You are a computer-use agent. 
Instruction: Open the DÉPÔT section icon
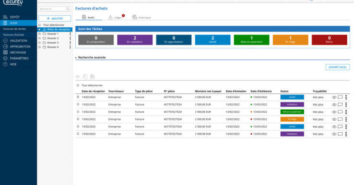pos(5,17)
